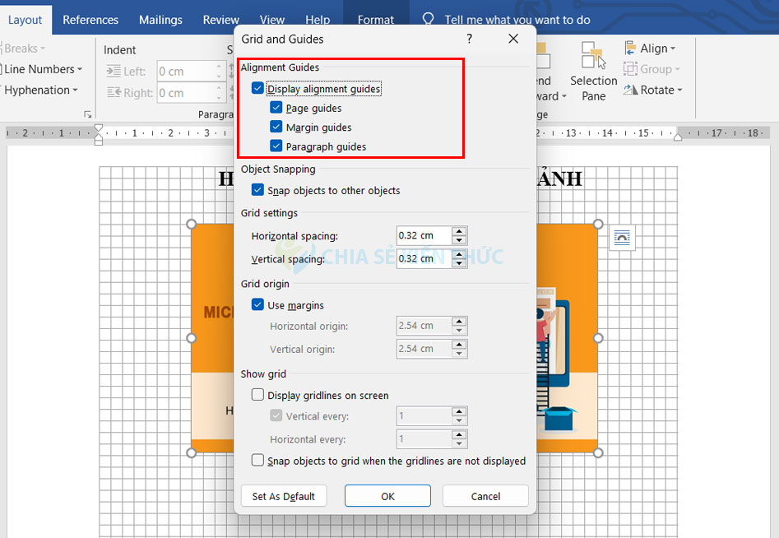Screen dimensions: 779x538
Task: Click the Layout Options icon beside image
Action: (x=622, y=239)
